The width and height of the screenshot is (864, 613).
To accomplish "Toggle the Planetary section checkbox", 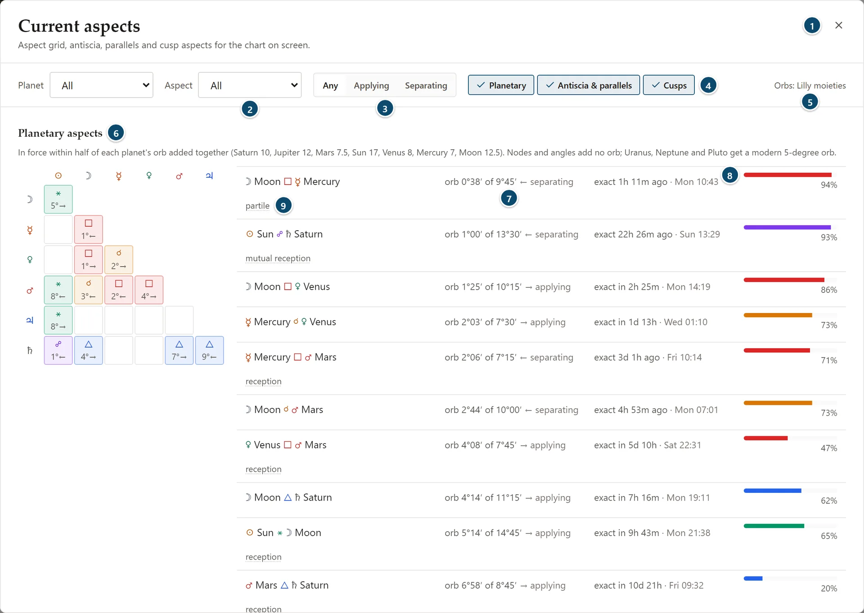I will tap(501, 85).
